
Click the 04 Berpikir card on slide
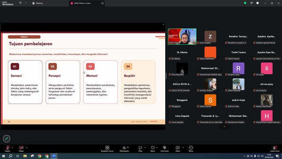(138, 82)
